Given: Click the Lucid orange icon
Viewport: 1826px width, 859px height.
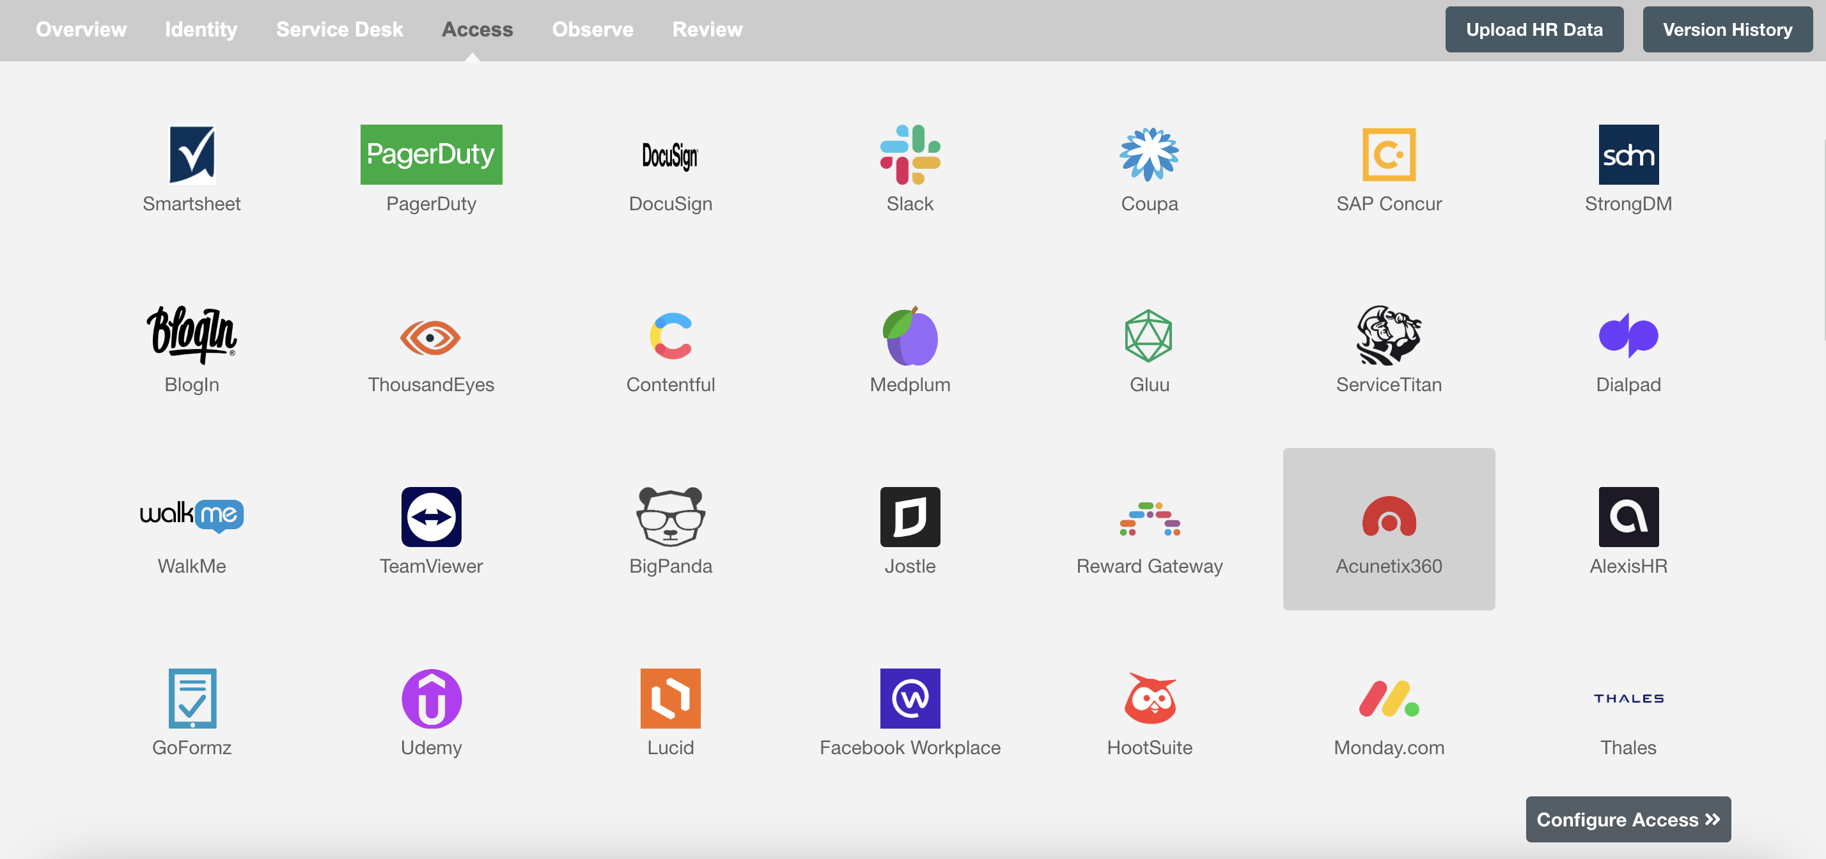Looking at the screenshot, I should pos(671,698).
